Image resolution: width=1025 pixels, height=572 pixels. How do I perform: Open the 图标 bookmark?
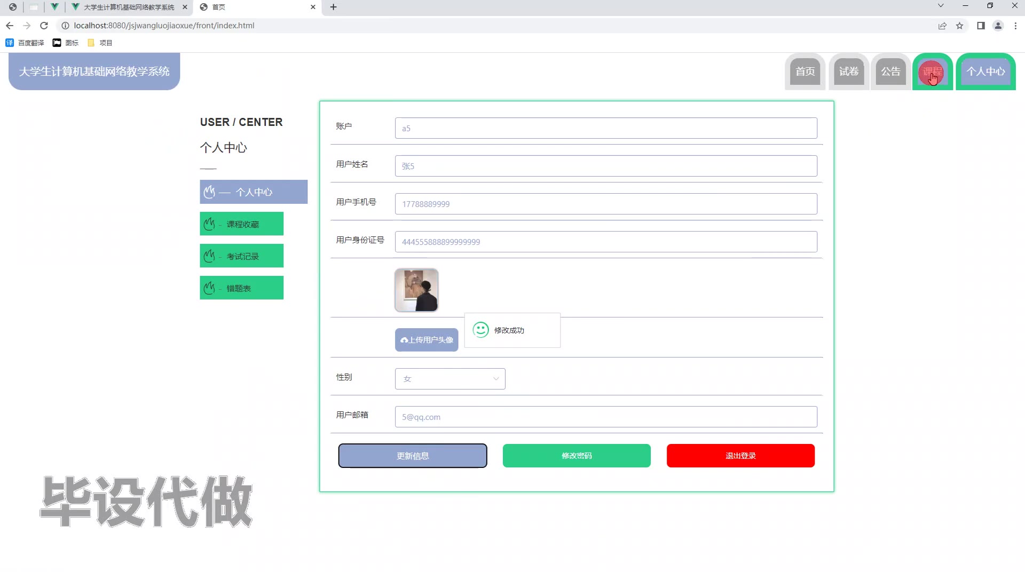coord(65,43)
